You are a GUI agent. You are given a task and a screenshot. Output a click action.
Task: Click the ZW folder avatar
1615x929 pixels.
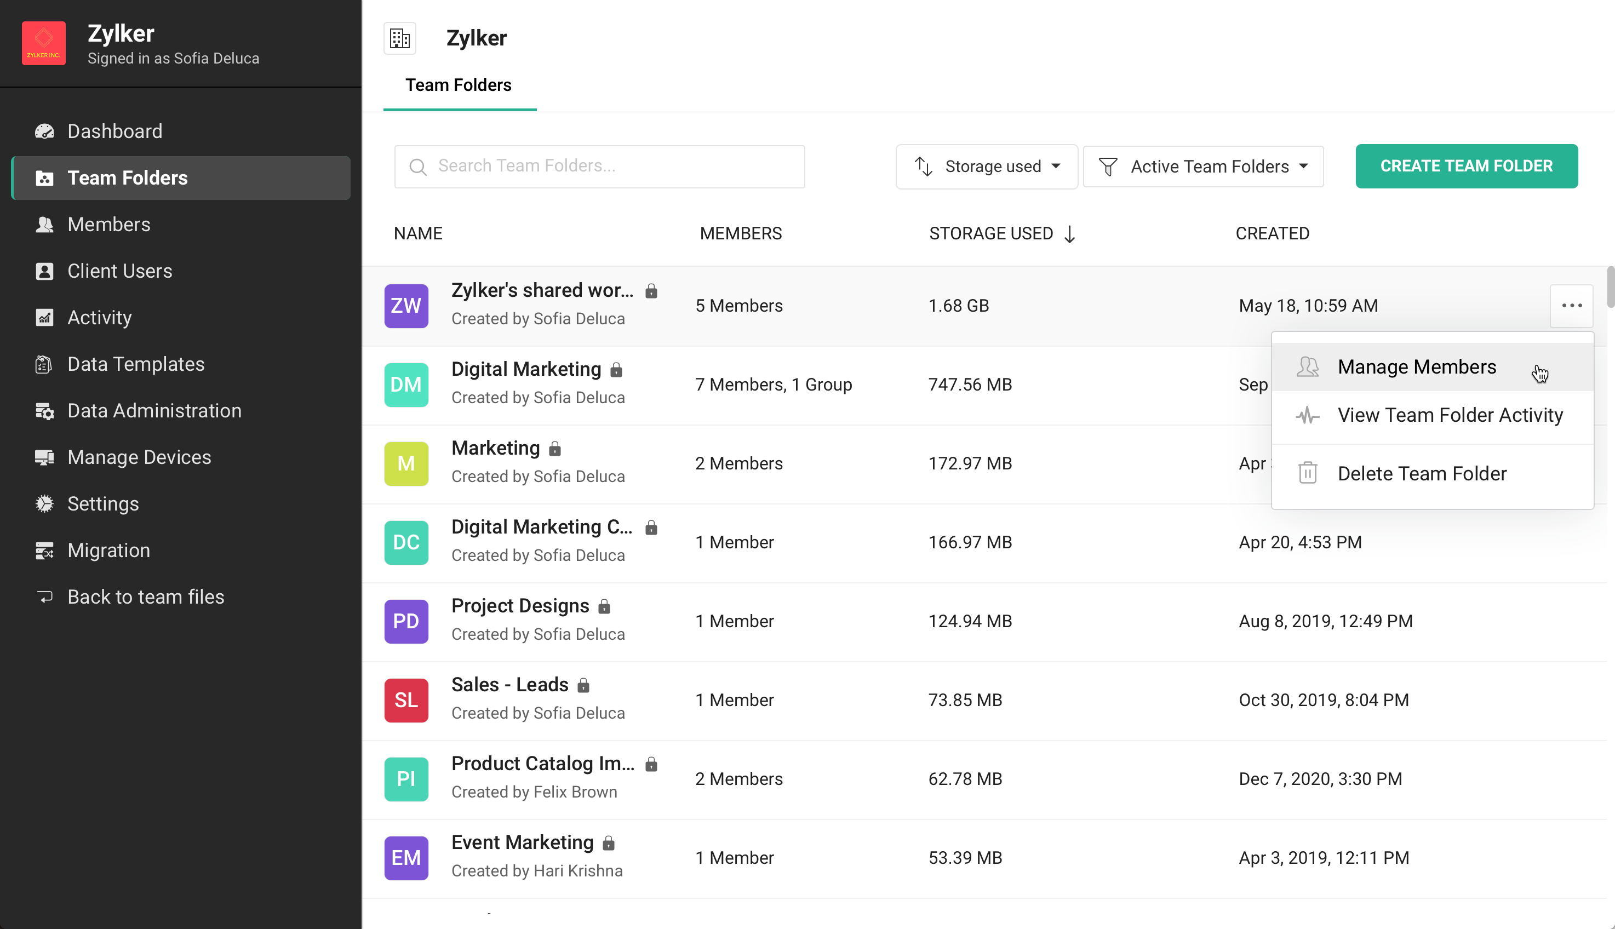[406, 306]
